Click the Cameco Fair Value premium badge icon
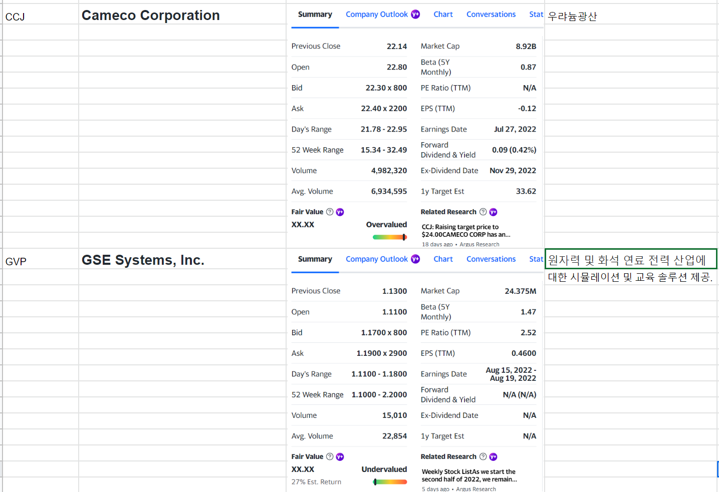Viewport: 719px width, 492px height. [x=340, y=212]
